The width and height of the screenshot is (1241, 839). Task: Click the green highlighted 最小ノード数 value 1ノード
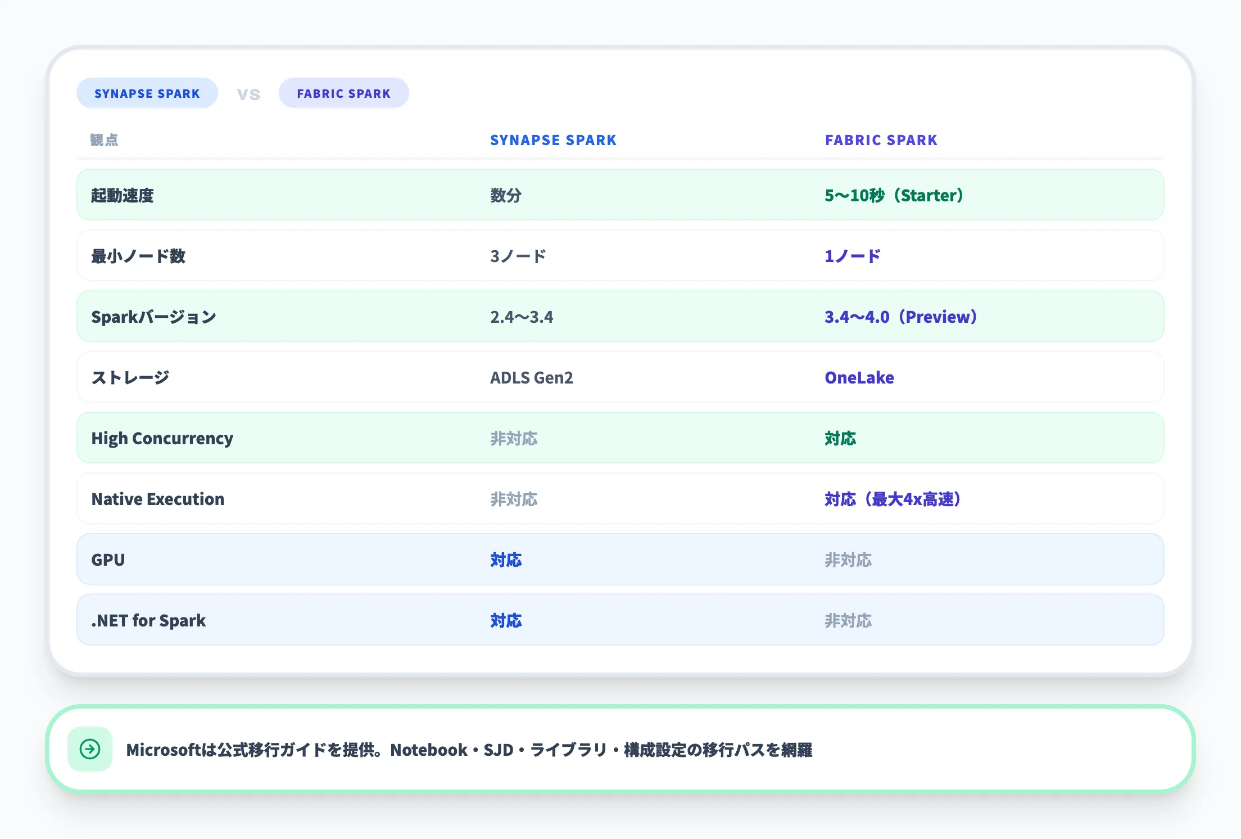tap(851, 256)
